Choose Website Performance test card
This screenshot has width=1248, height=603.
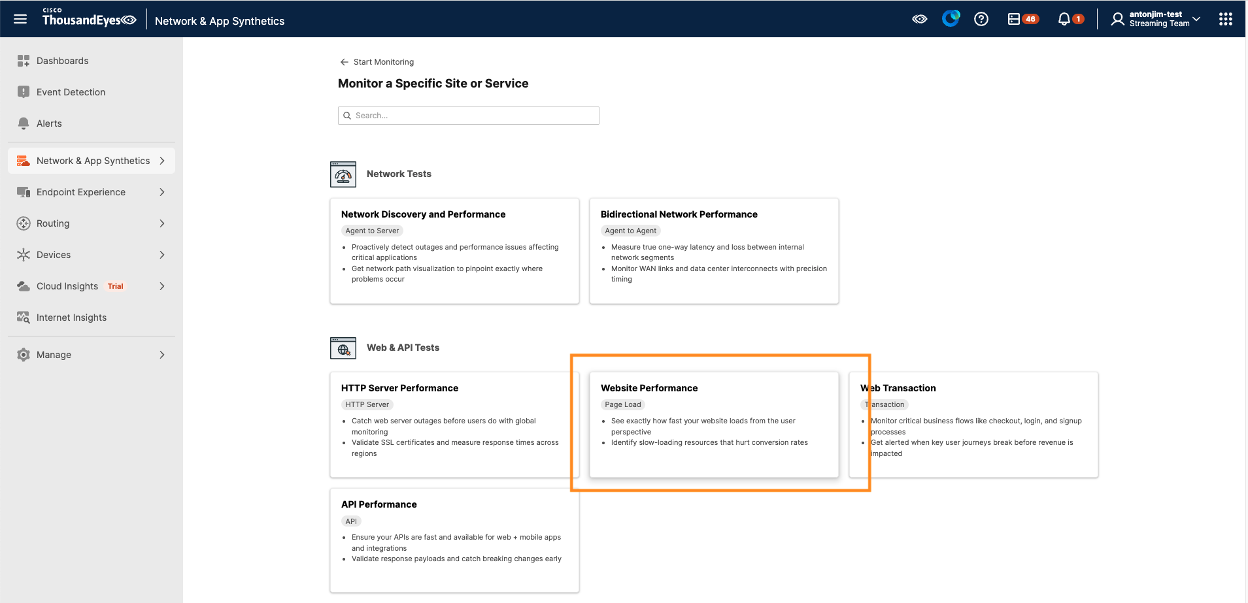714,425
